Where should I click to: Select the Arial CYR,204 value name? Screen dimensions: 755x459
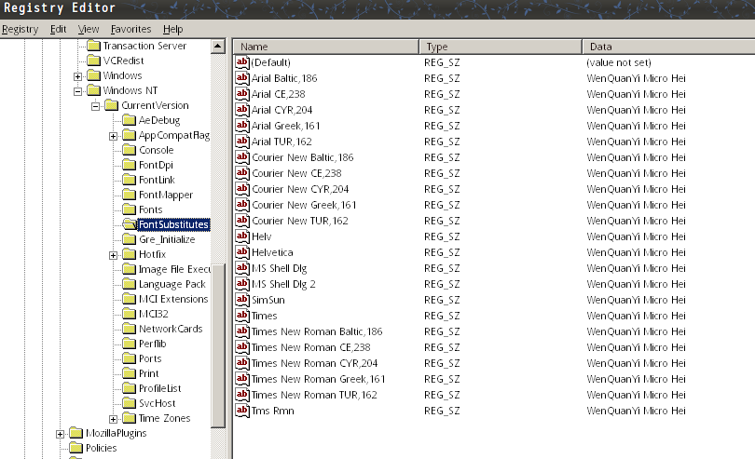click(x=281, y=110)
